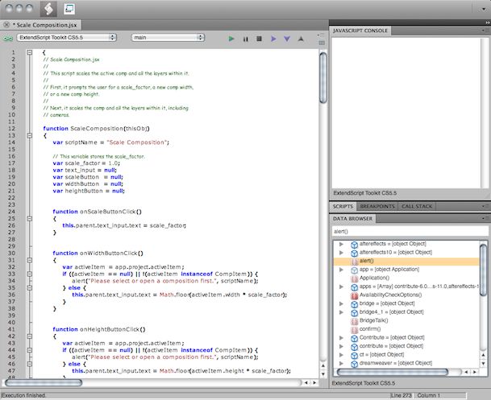Click cube icon beside lowercase contribute object
The image size is (491, 400).
(354, 347)
